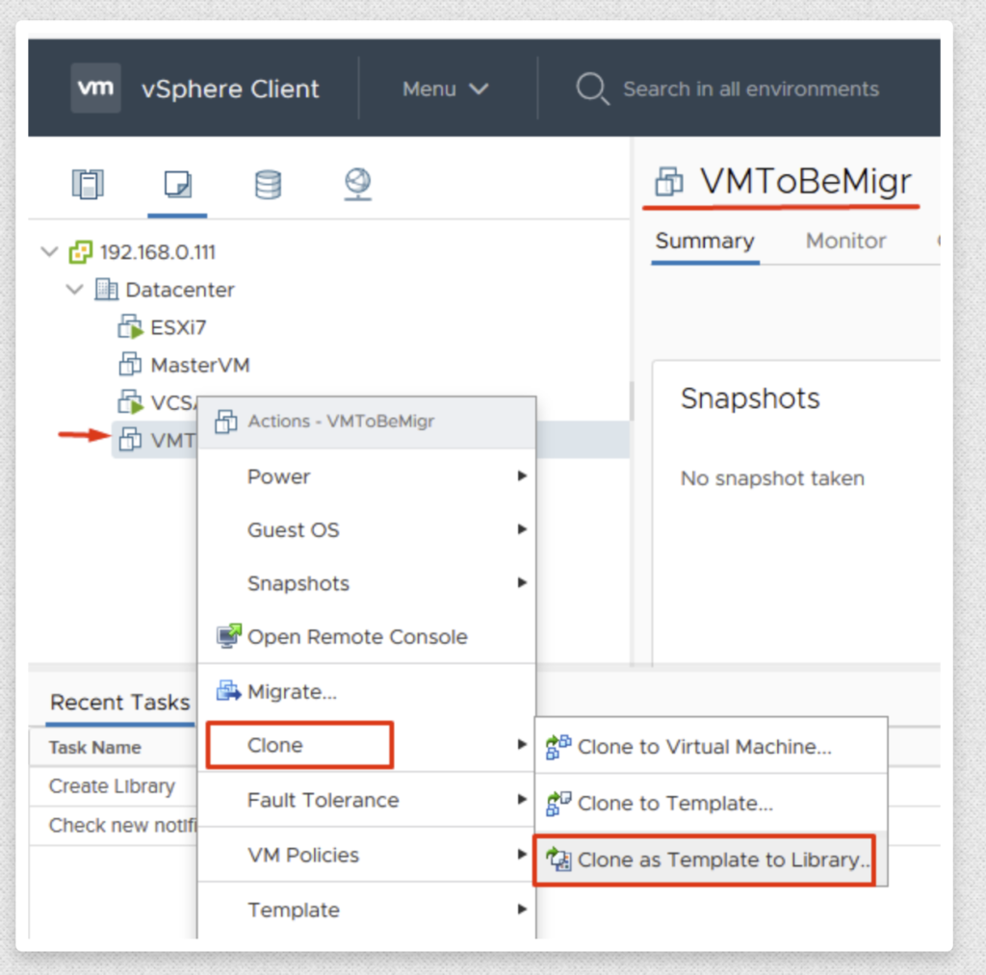Click the MasterVM VM icon
Screen dimensions: 986x975
click(x=130, y=364)
